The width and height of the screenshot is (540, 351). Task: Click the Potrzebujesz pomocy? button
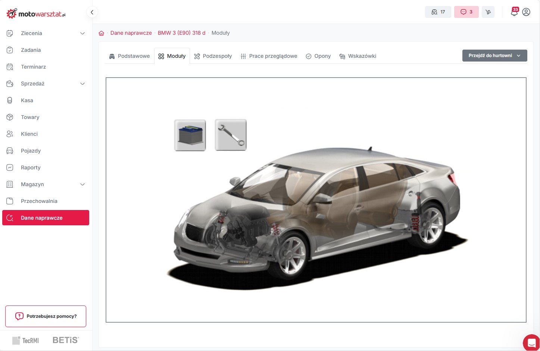pos(46,316)
